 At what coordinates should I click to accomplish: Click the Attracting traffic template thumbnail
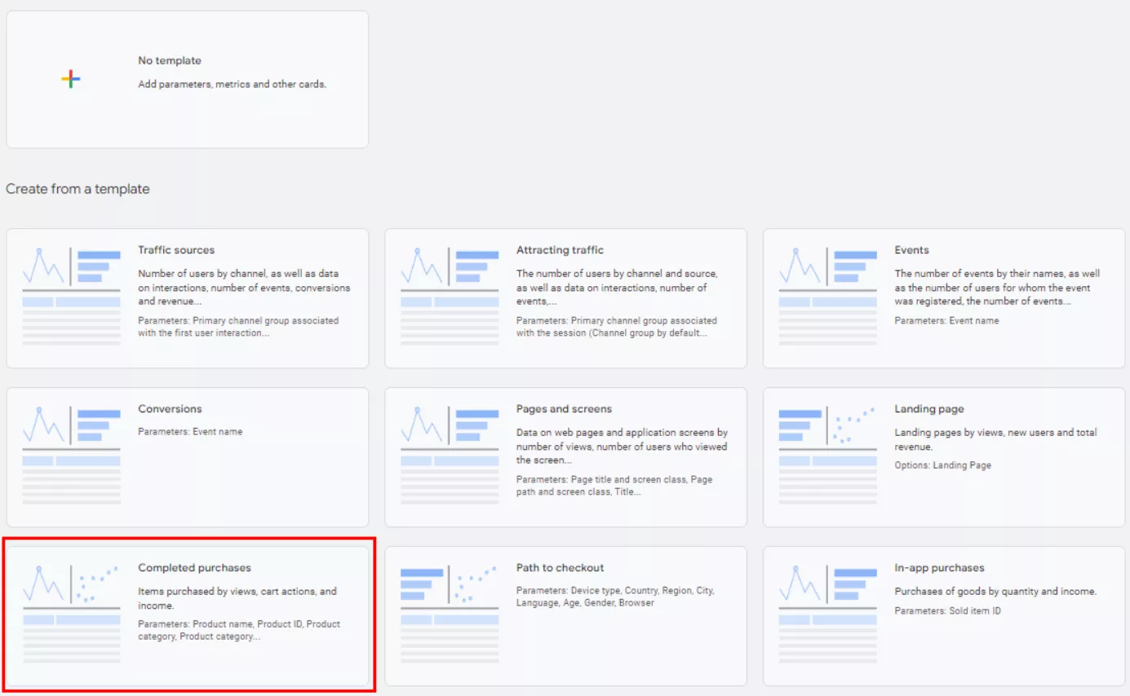[450, 297]
